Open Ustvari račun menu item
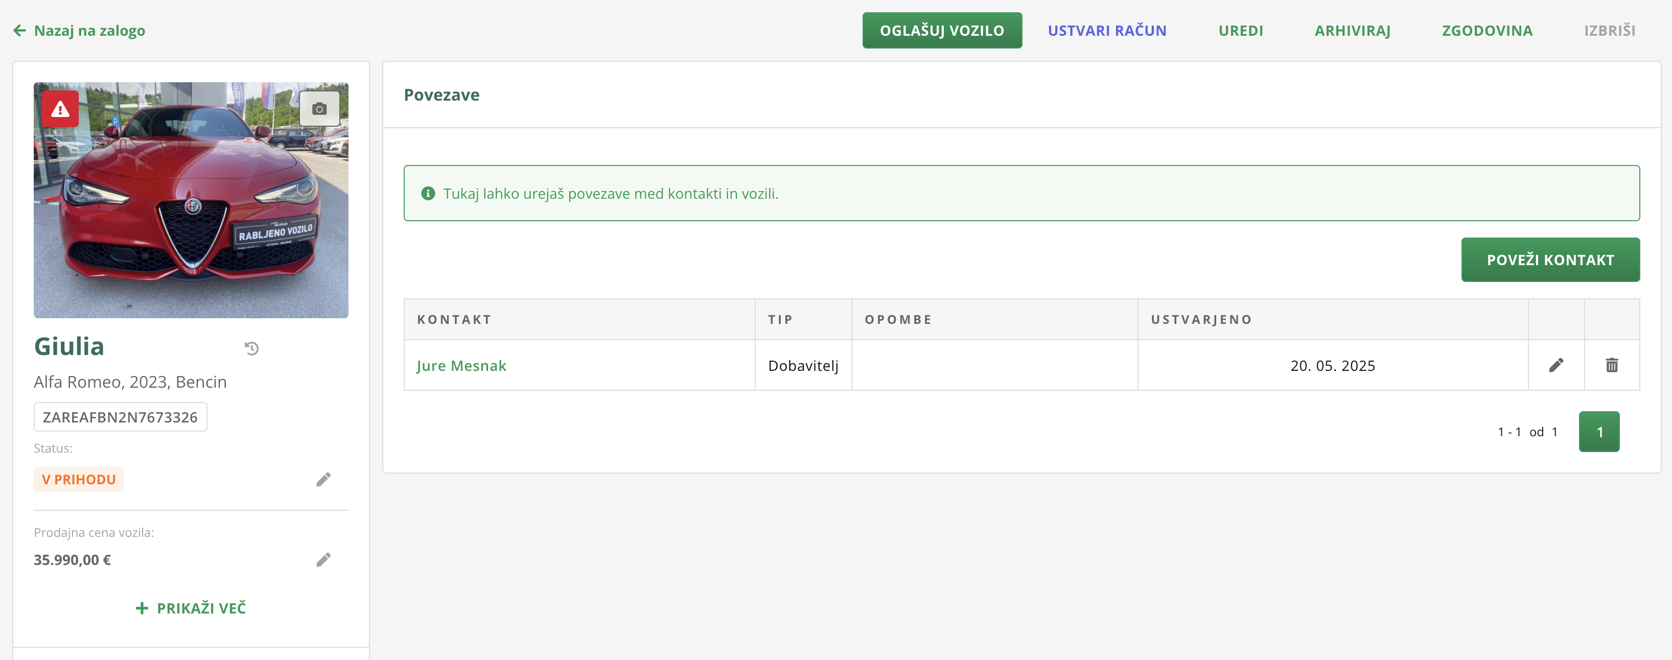Image resolution: width=1672 pixels, height=660 pixels. tap(1107, 31)
